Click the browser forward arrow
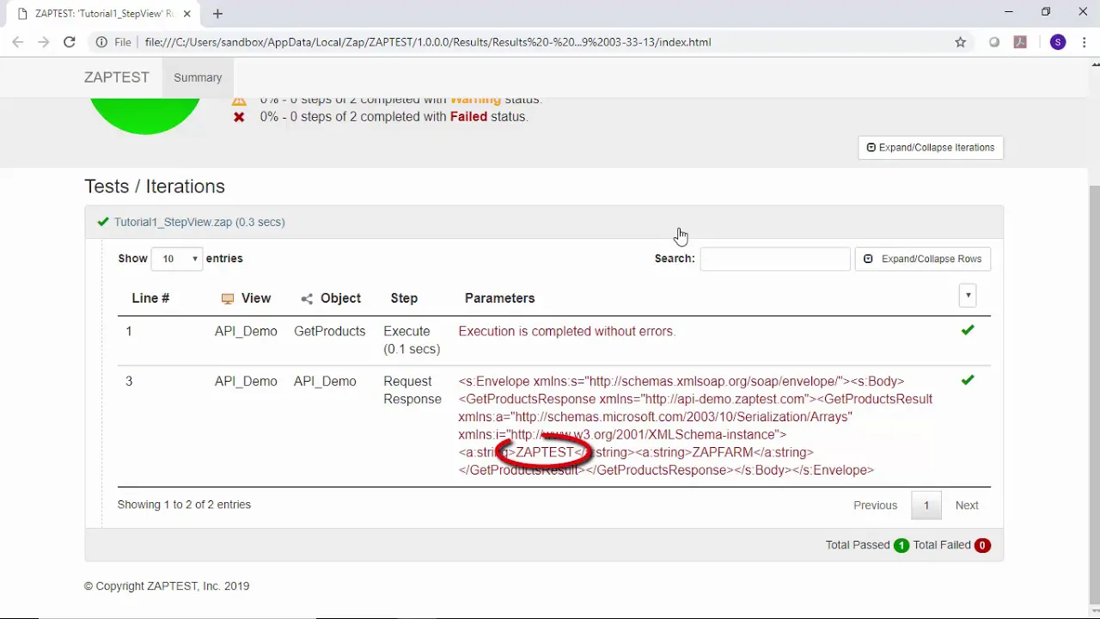1100x619 pixels. [x=44, y=42]
